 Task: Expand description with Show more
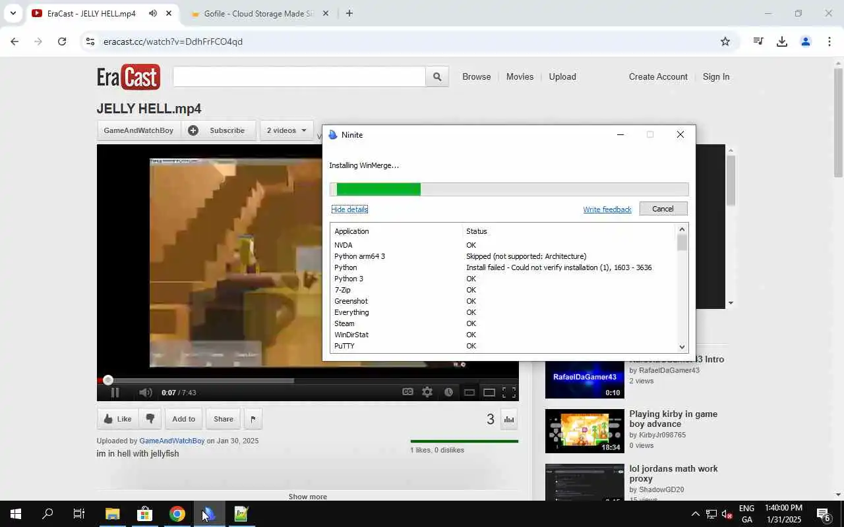pyautogui.click(x=308, y=497)
